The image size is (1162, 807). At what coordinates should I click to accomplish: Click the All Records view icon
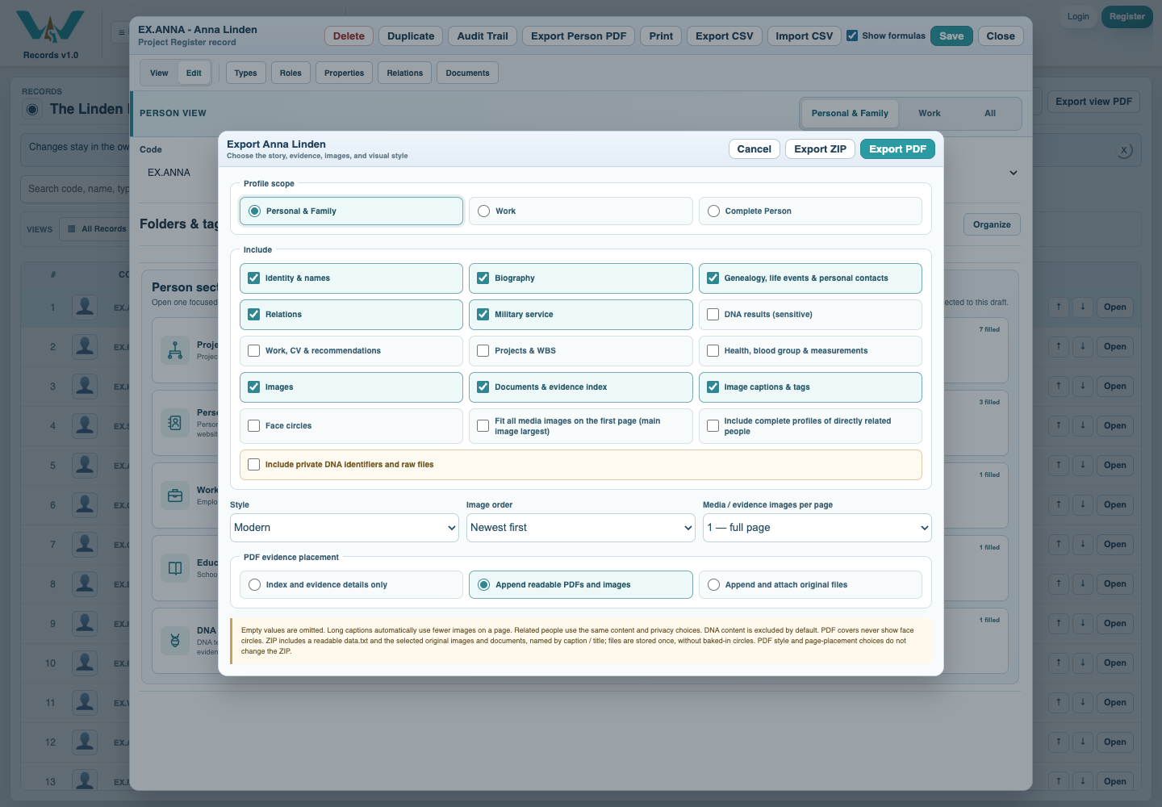[72, 229]
